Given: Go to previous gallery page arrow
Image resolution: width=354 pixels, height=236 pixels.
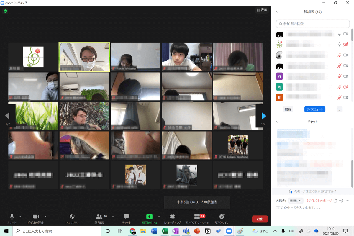Looking at the screenshot, I should tap(7, 116).
